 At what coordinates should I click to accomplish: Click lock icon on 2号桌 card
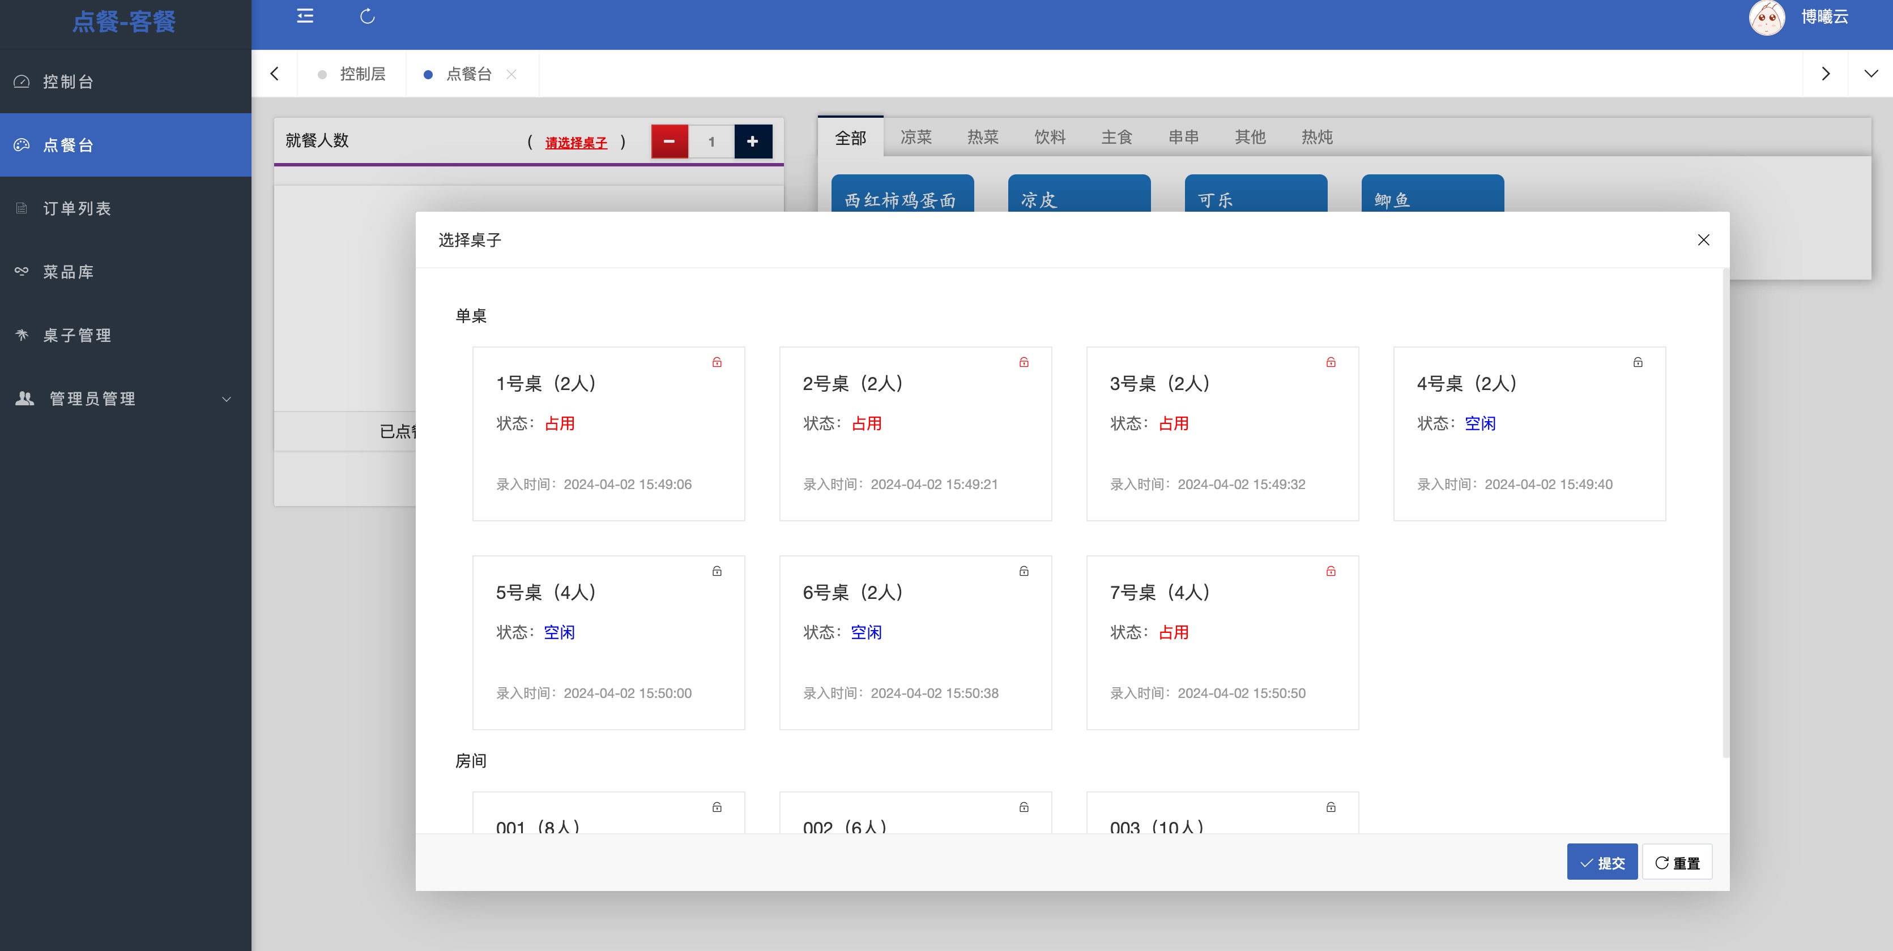click(x=1024, y=362)
